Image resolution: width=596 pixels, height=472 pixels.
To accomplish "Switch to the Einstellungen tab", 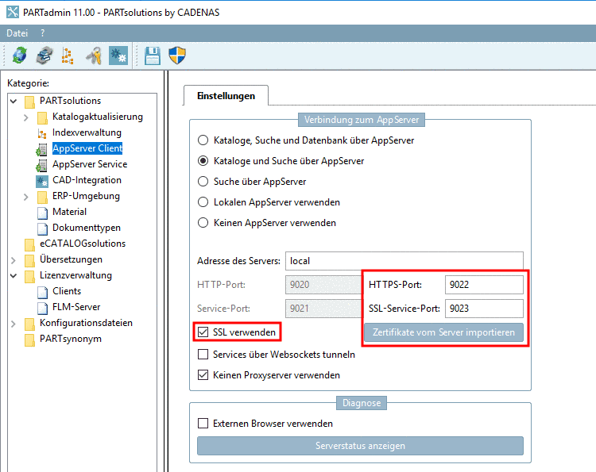I will pyautogui.click(x=226, y=96).
